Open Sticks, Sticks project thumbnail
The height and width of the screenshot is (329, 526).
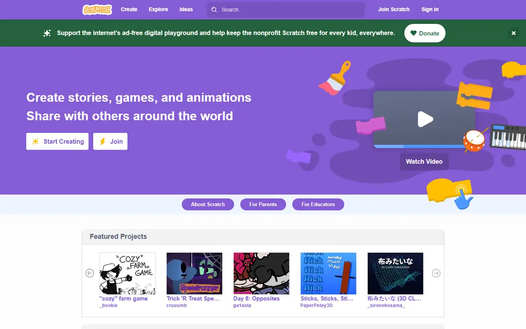(x=329, y=274)
